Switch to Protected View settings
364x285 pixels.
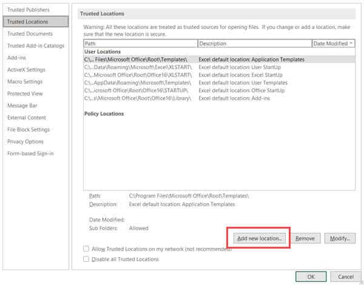pyautogui.click(x=25, y=93)
